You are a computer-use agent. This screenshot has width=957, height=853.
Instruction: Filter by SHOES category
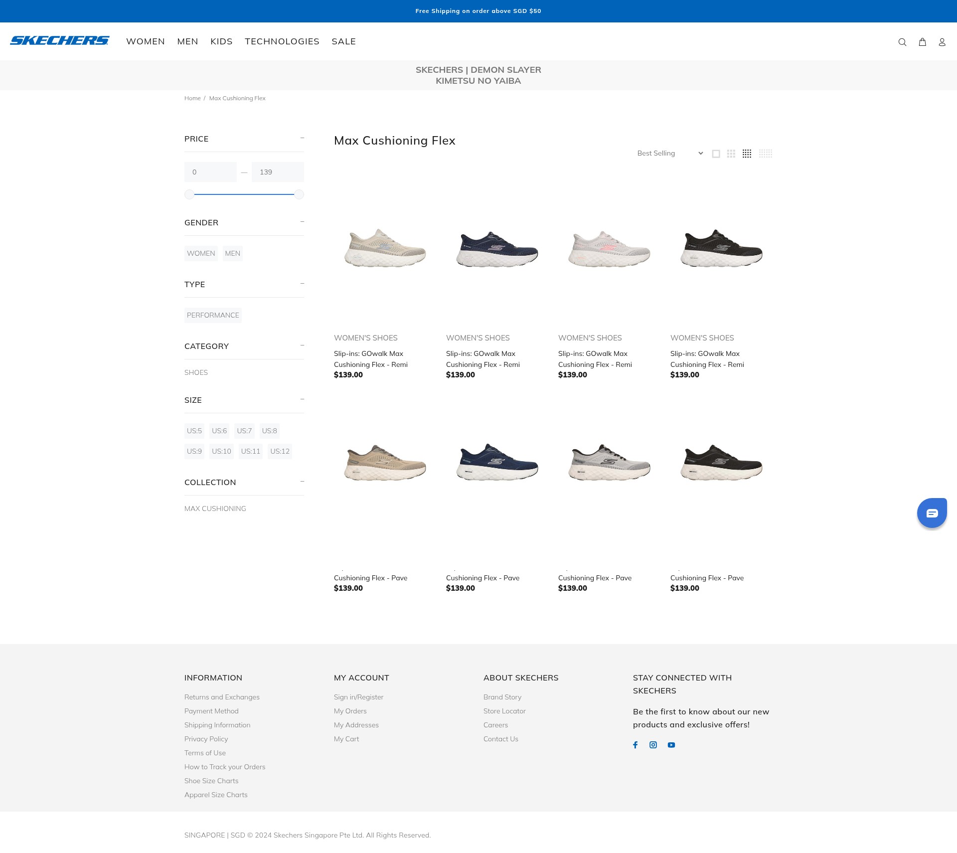click(x=196, y=372)
